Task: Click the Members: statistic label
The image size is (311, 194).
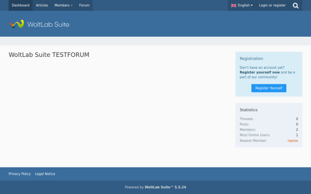Action: [x=248, y=130]
